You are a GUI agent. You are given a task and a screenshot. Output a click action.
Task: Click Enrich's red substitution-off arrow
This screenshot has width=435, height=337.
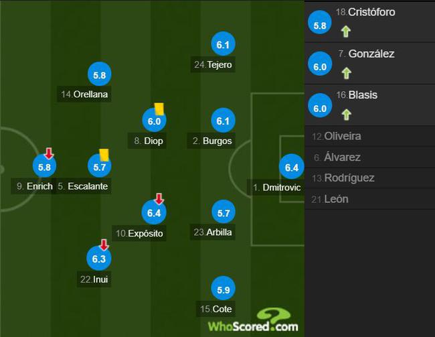click(49, 153)
